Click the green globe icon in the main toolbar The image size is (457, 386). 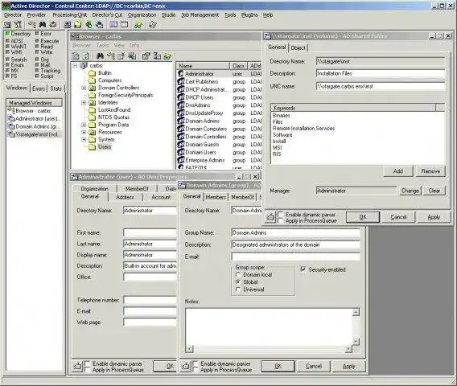click(x=89, y=25)
